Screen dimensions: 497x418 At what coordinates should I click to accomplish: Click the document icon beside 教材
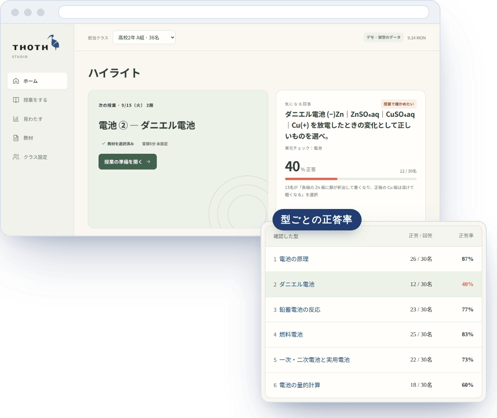coord(16,138)
